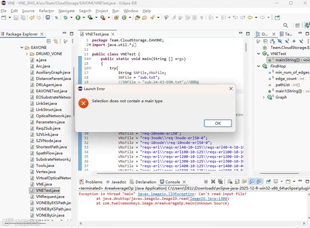Click Outline horizontal scrollbar

coord(279,173)
